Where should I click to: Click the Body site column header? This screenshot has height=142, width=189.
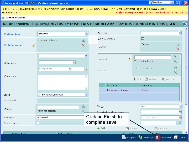click(123, 85)
